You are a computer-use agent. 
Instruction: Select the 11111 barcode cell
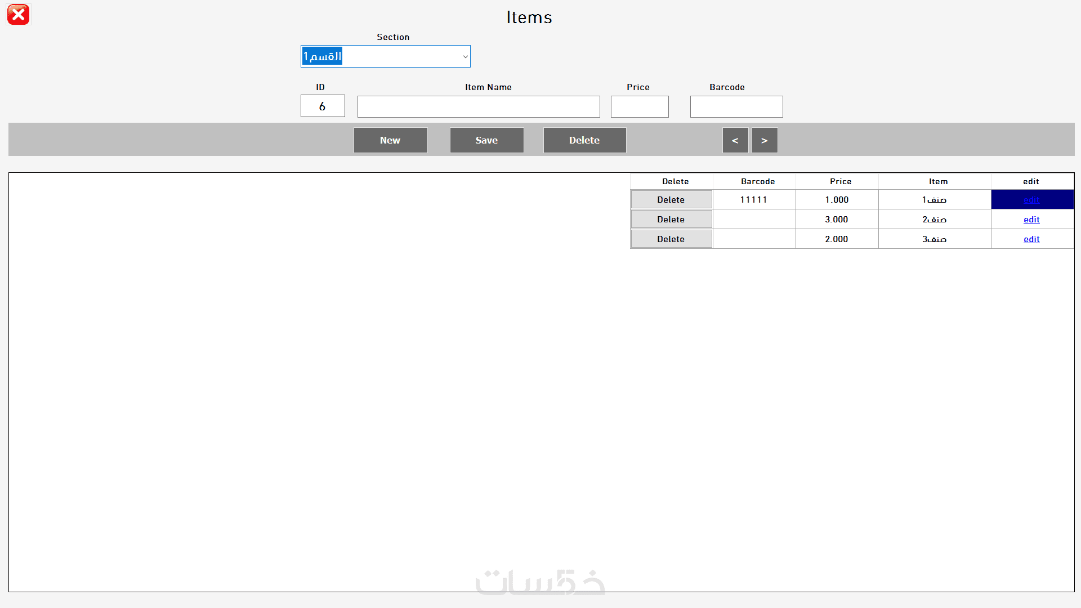tap(754, 200)
